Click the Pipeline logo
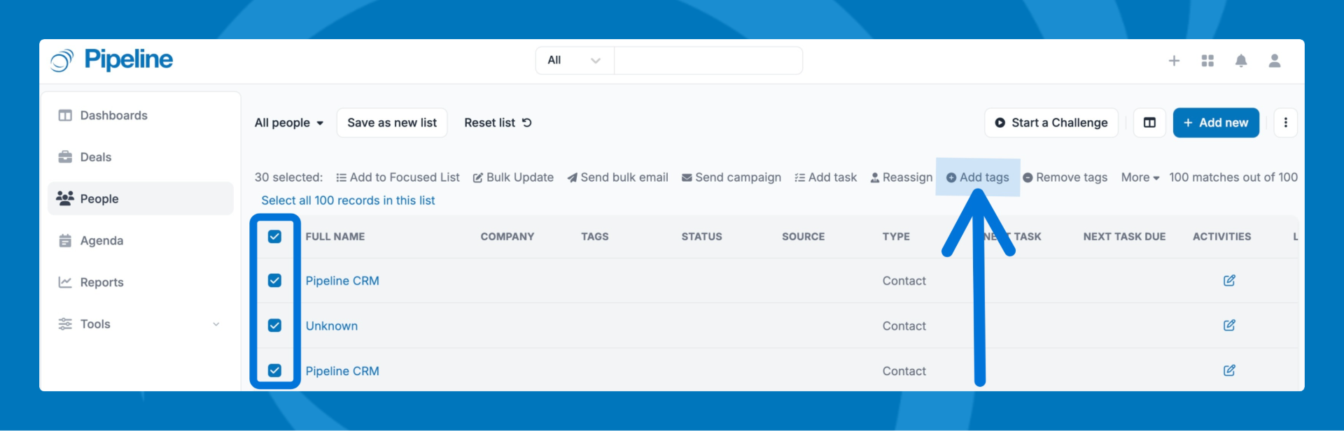 tap(112, 60)
